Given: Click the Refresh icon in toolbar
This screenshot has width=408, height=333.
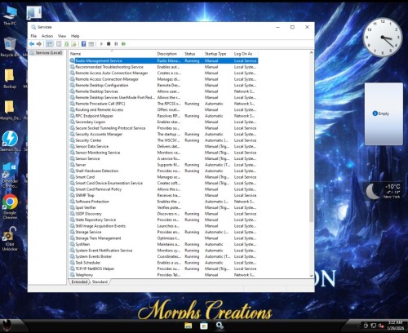Looking at the screenshot, I should (66, 44).
